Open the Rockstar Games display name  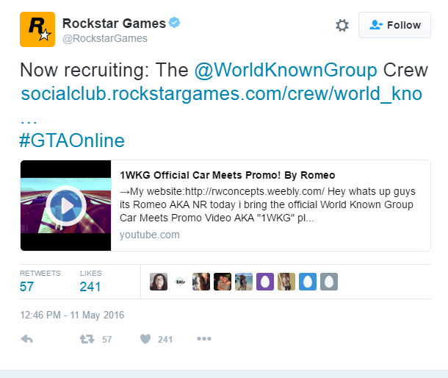[x=114, y=24]
